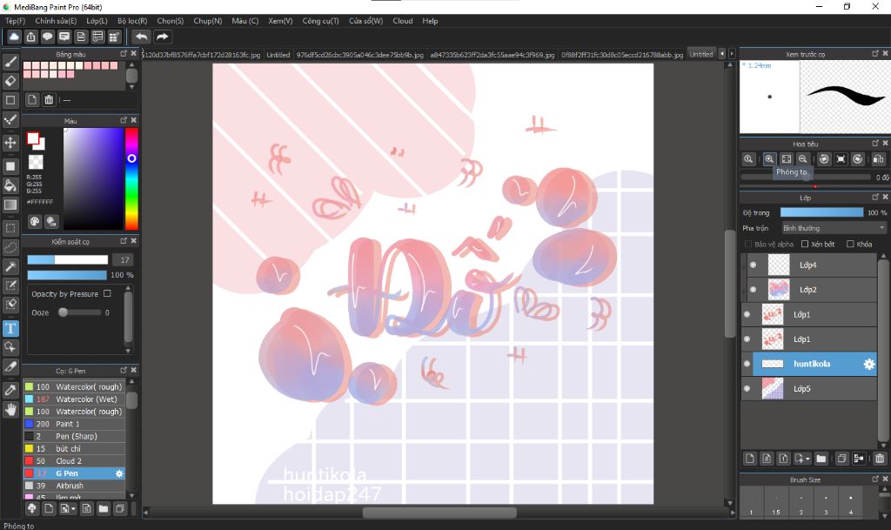Click the Rotate Left icon in navigator
Screen dimensions: 891x530
tap(824, 159)
